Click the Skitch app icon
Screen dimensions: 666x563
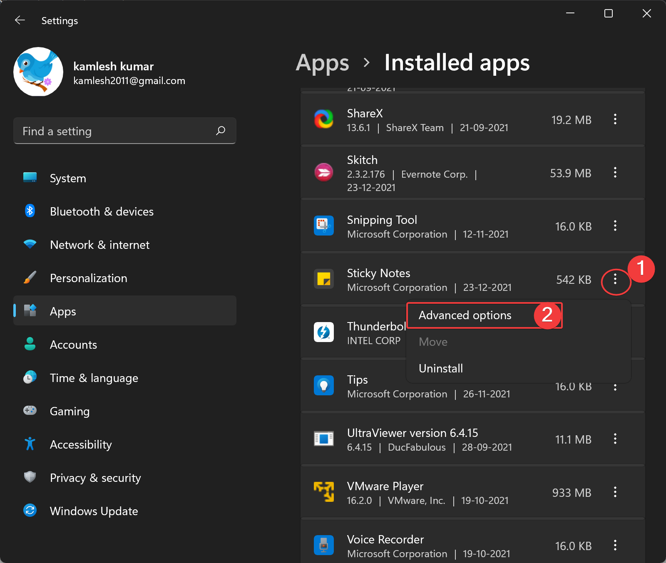click(324, 172)
